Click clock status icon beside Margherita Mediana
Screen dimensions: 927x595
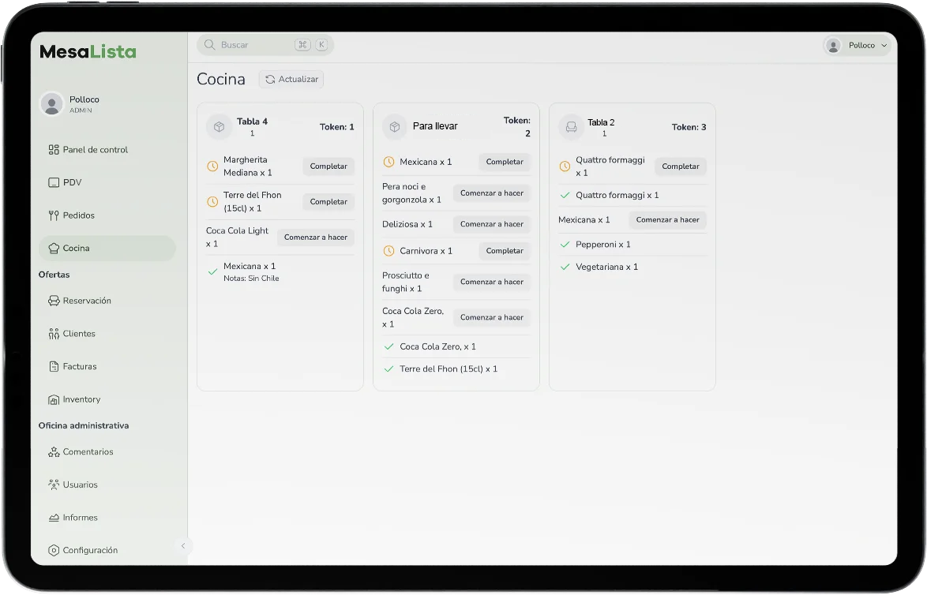point(212,167)
